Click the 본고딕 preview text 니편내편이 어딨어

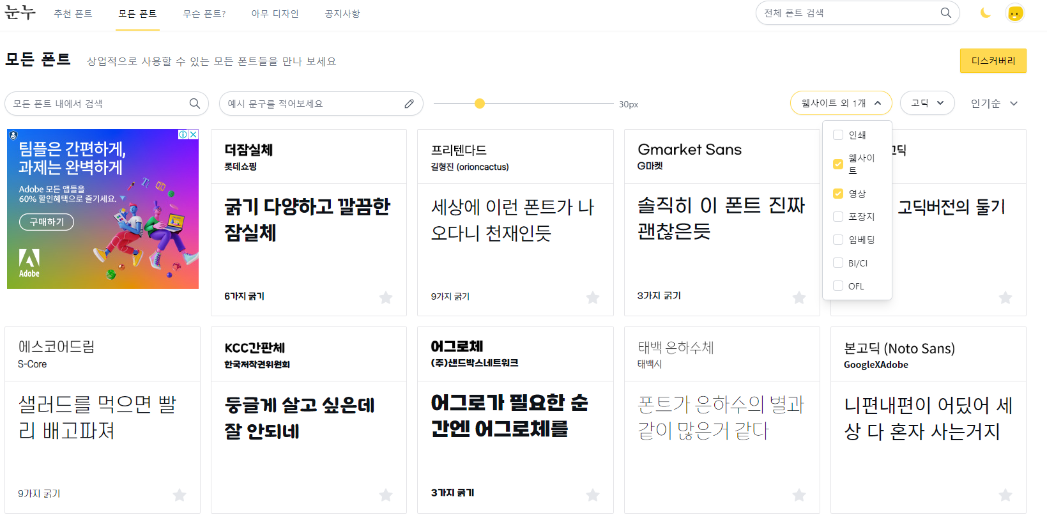(928, 418)
